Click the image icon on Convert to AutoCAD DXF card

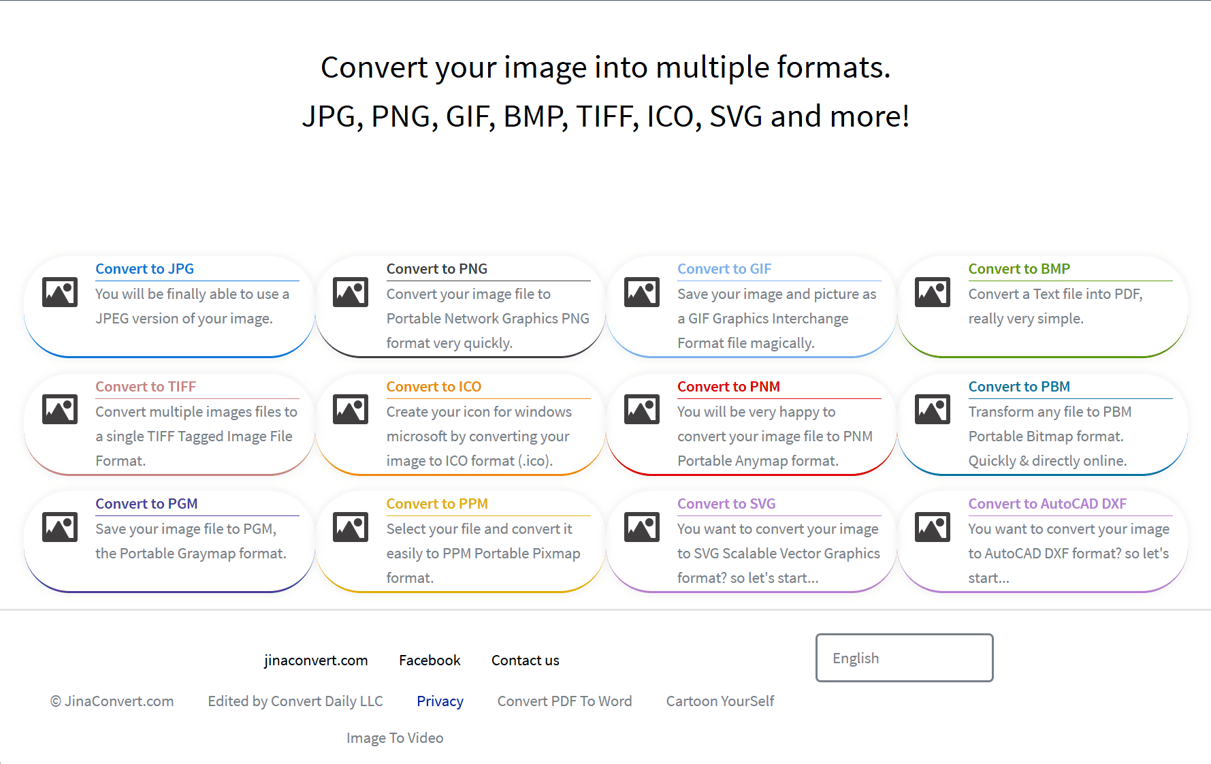click(932, 526)
